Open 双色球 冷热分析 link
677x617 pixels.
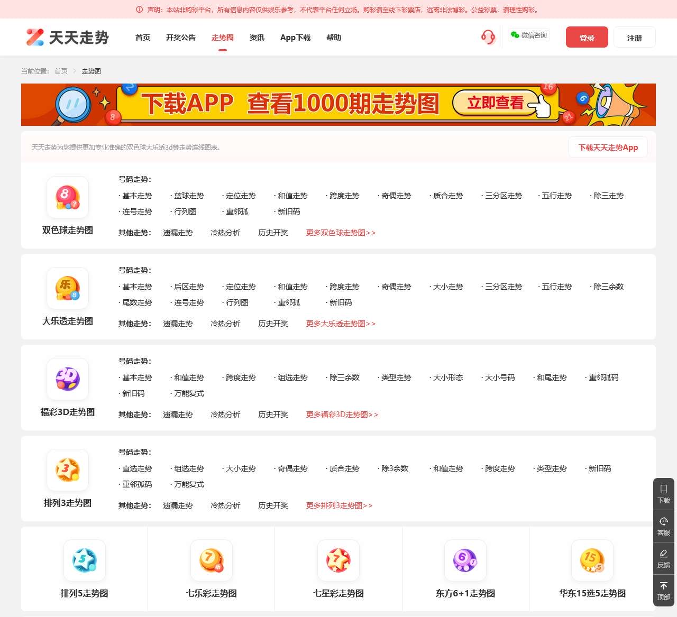(225, 233)
